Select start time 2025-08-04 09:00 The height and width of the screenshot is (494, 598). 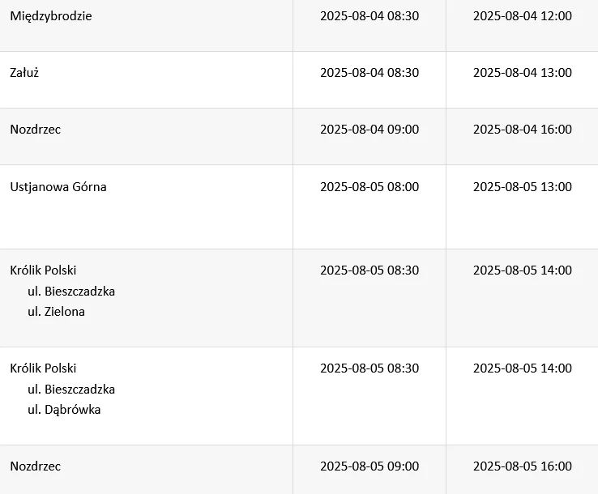369,130
